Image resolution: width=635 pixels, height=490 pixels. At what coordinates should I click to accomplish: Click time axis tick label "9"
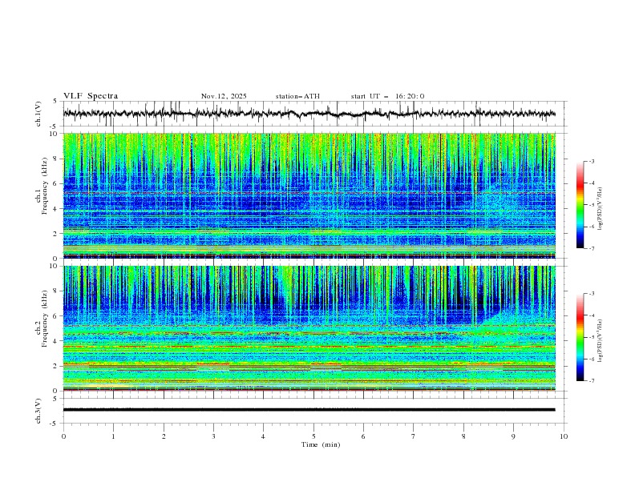(x=513, y=436)
